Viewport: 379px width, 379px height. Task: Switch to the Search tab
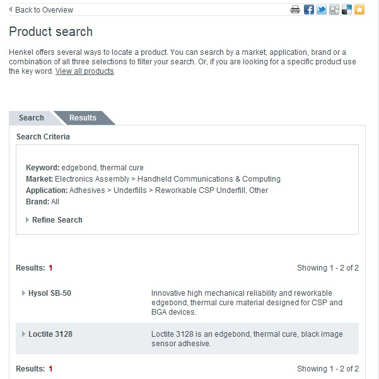[32, 118]
